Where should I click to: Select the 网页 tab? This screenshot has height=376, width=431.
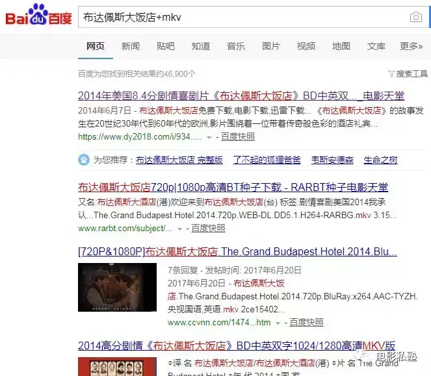click(x=96, y=46)
